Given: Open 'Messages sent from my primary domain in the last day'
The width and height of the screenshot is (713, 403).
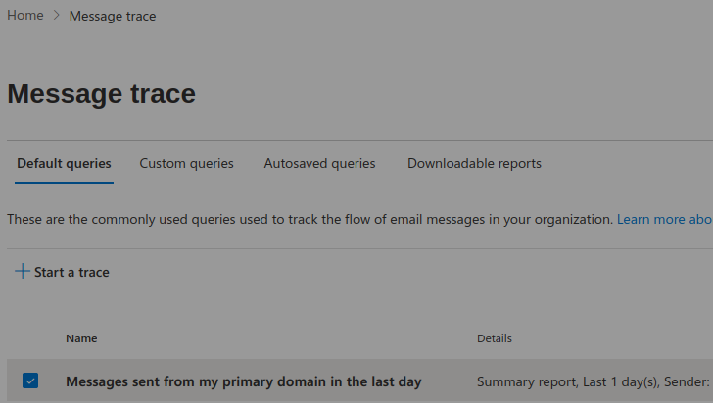Looking at the screenshot, I should [x=244, y=381].
